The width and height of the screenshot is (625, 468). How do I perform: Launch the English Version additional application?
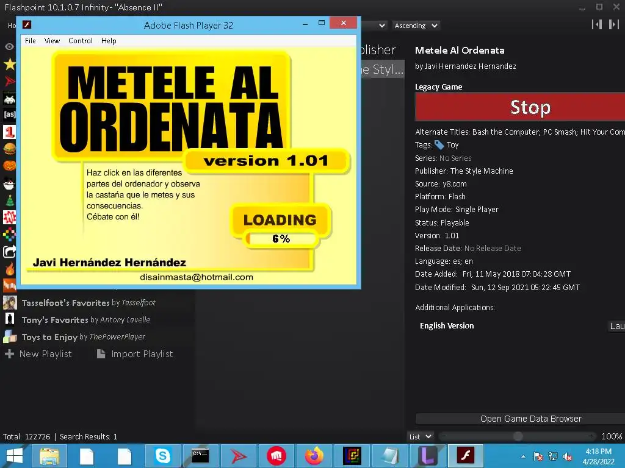[x=616, y=326]
